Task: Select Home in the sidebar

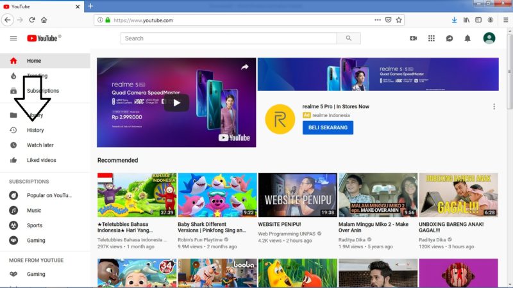Action: 45,61
